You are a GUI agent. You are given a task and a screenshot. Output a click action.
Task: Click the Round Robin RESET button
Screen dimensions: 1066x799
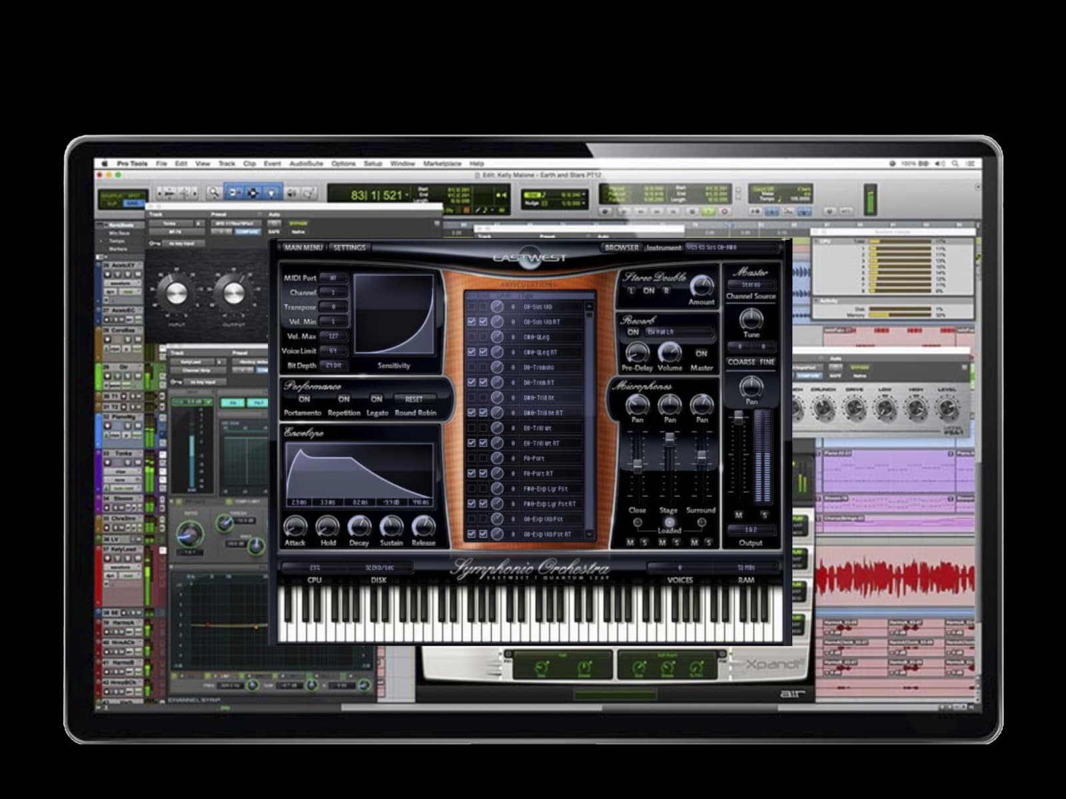pos(414,399)
